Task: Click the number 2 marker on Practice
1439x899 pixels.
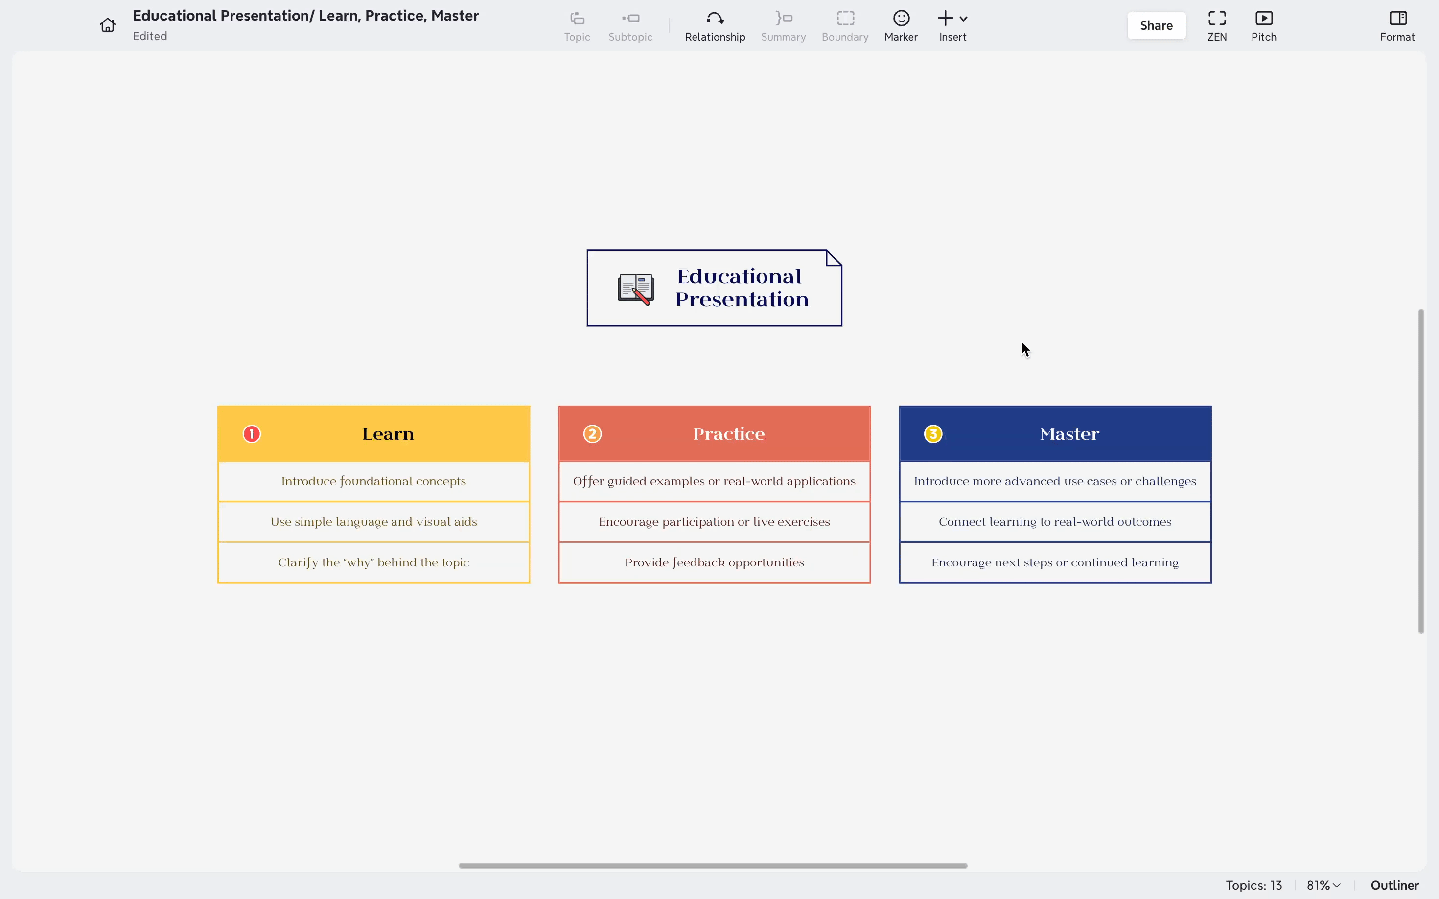Action: (x=592, y=434)
